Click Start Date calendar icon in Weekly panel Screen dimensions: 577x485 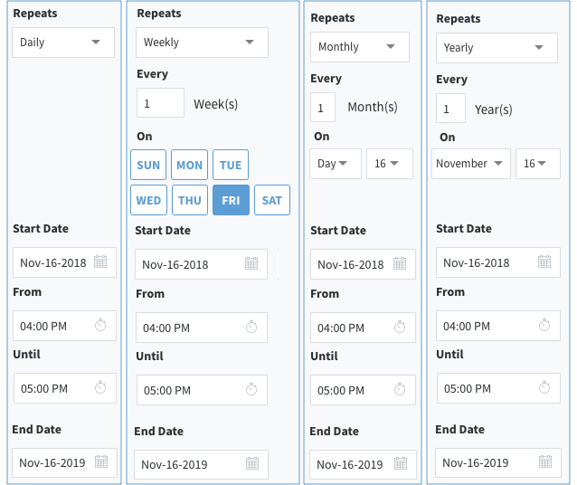pyautogui.click(x=251, y=264)
